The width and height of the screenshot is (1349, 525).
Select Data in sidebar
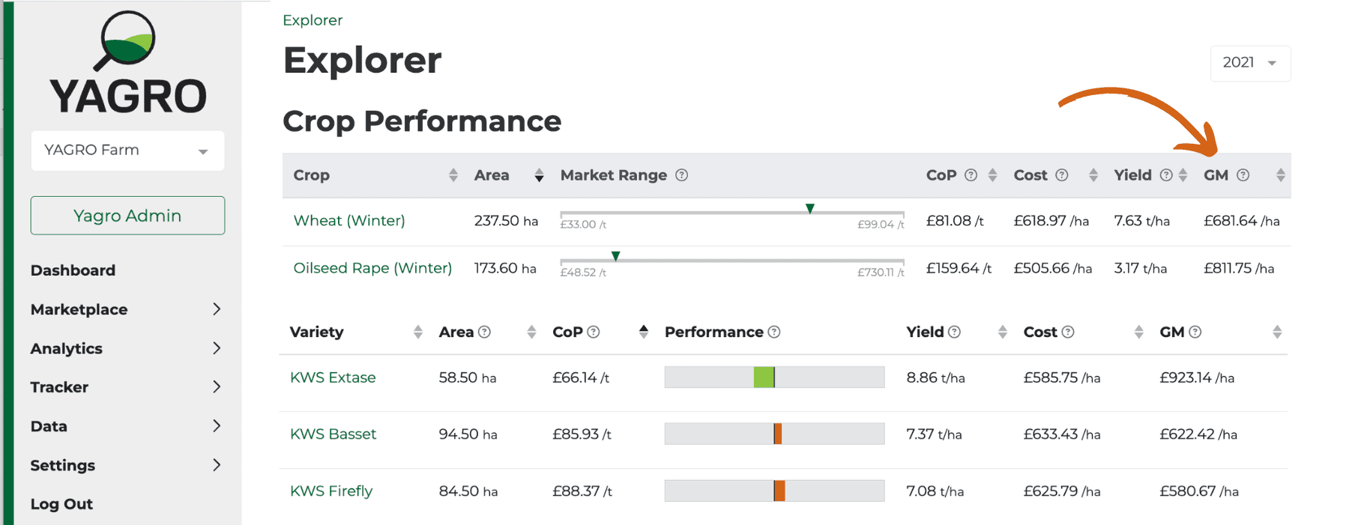pos(49,426)
